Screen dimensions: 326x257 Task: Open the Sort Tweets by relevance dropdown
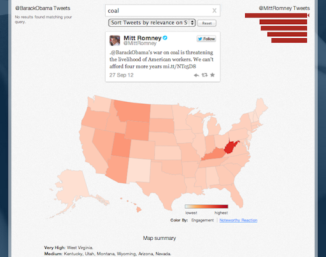tap(152, 23)
